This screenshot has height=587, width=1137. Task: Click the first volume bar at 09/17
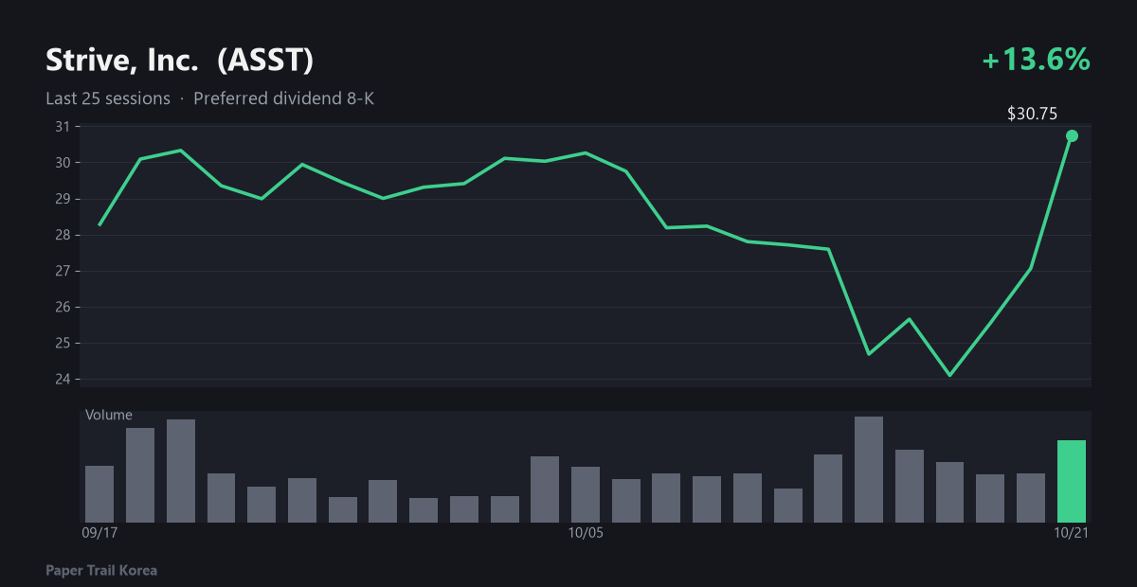(x=99, y=494)
